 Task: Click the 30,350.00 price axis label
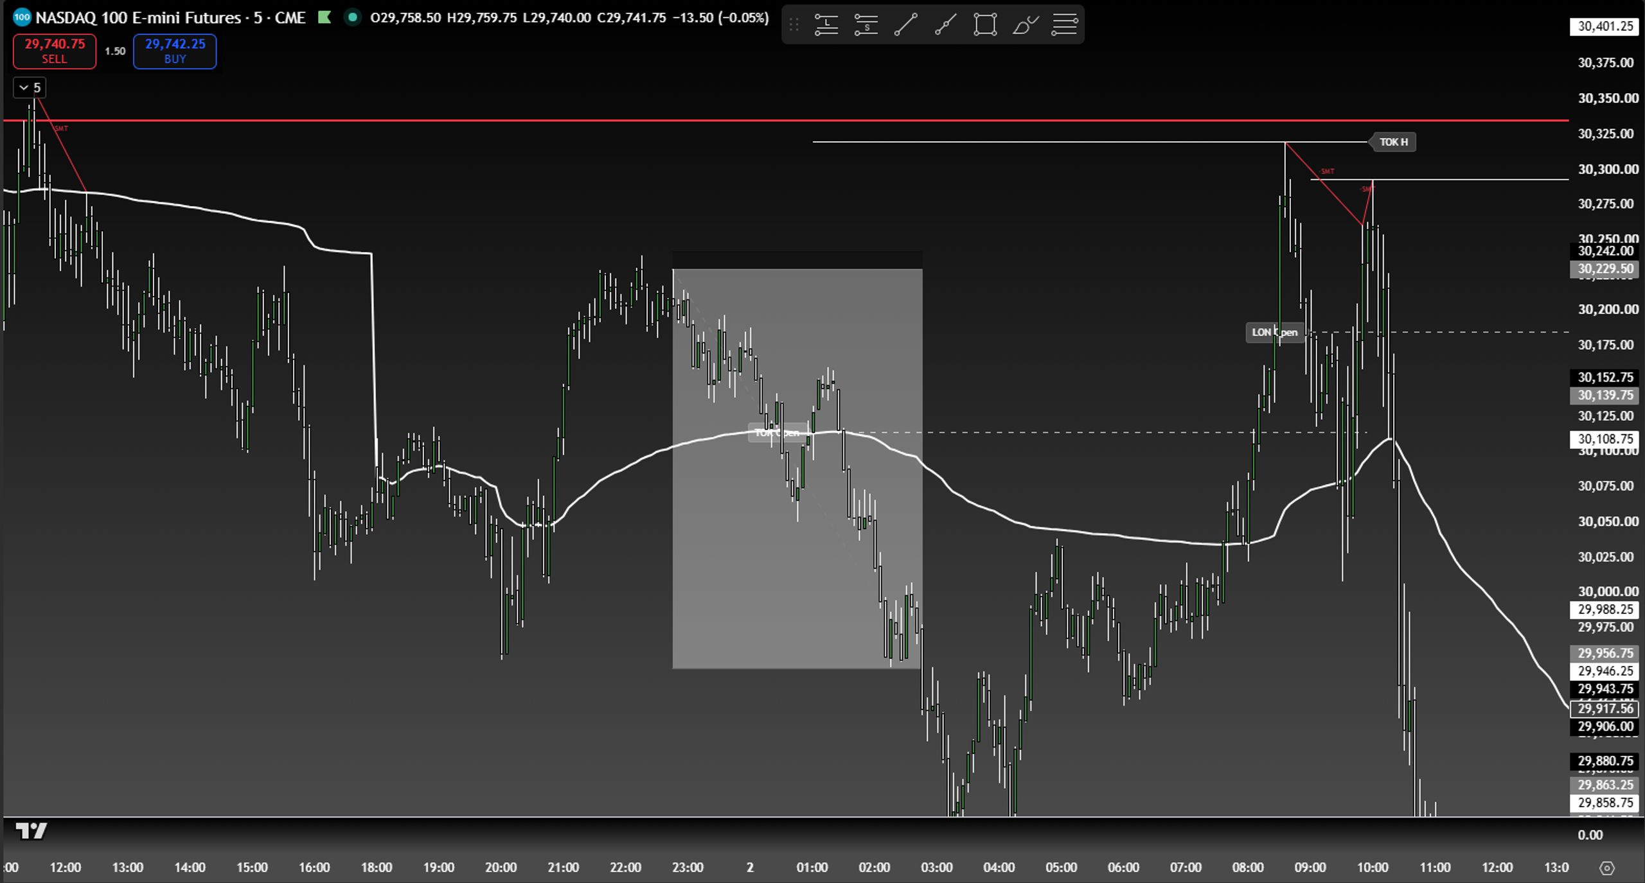click(x=1608, y=98)
